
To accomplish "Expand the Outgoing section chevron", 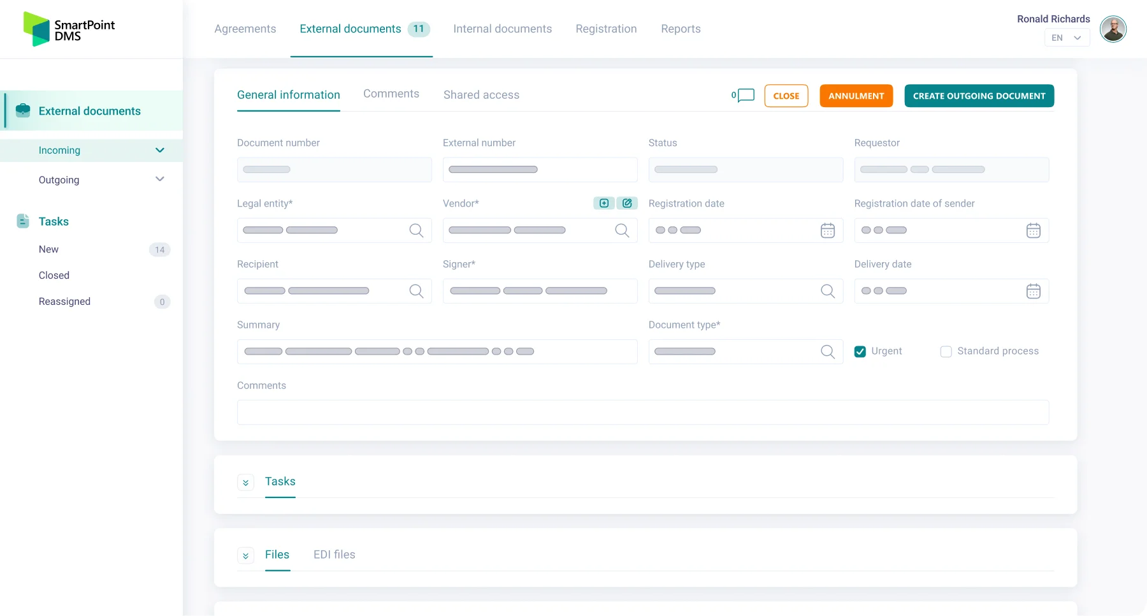I will coord(160,179).
